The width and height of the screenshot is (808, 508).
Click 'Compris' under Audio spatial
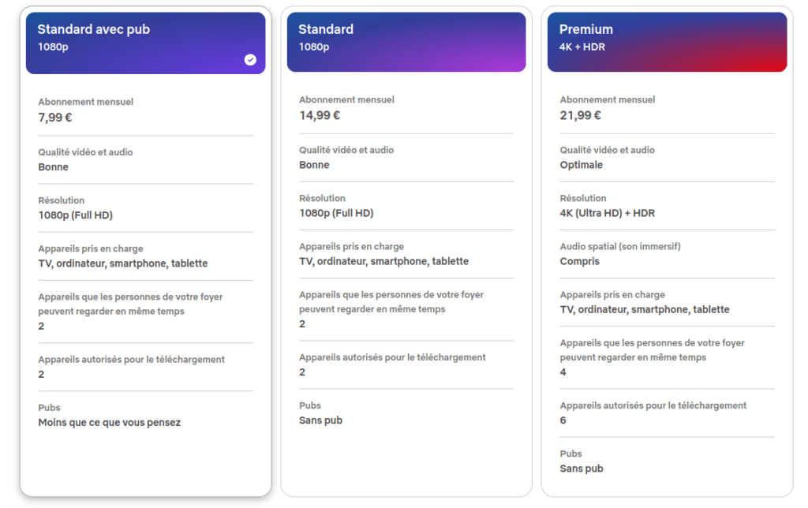click(x=580, y=261)
